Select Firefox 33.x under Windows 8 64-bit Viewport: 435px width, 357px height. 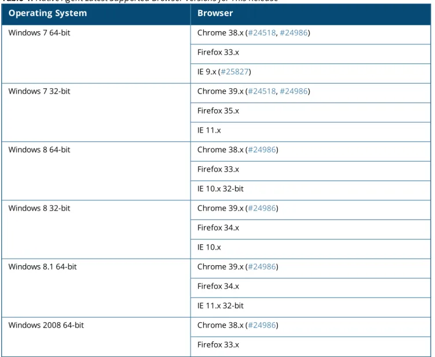[x=311, y=171]
